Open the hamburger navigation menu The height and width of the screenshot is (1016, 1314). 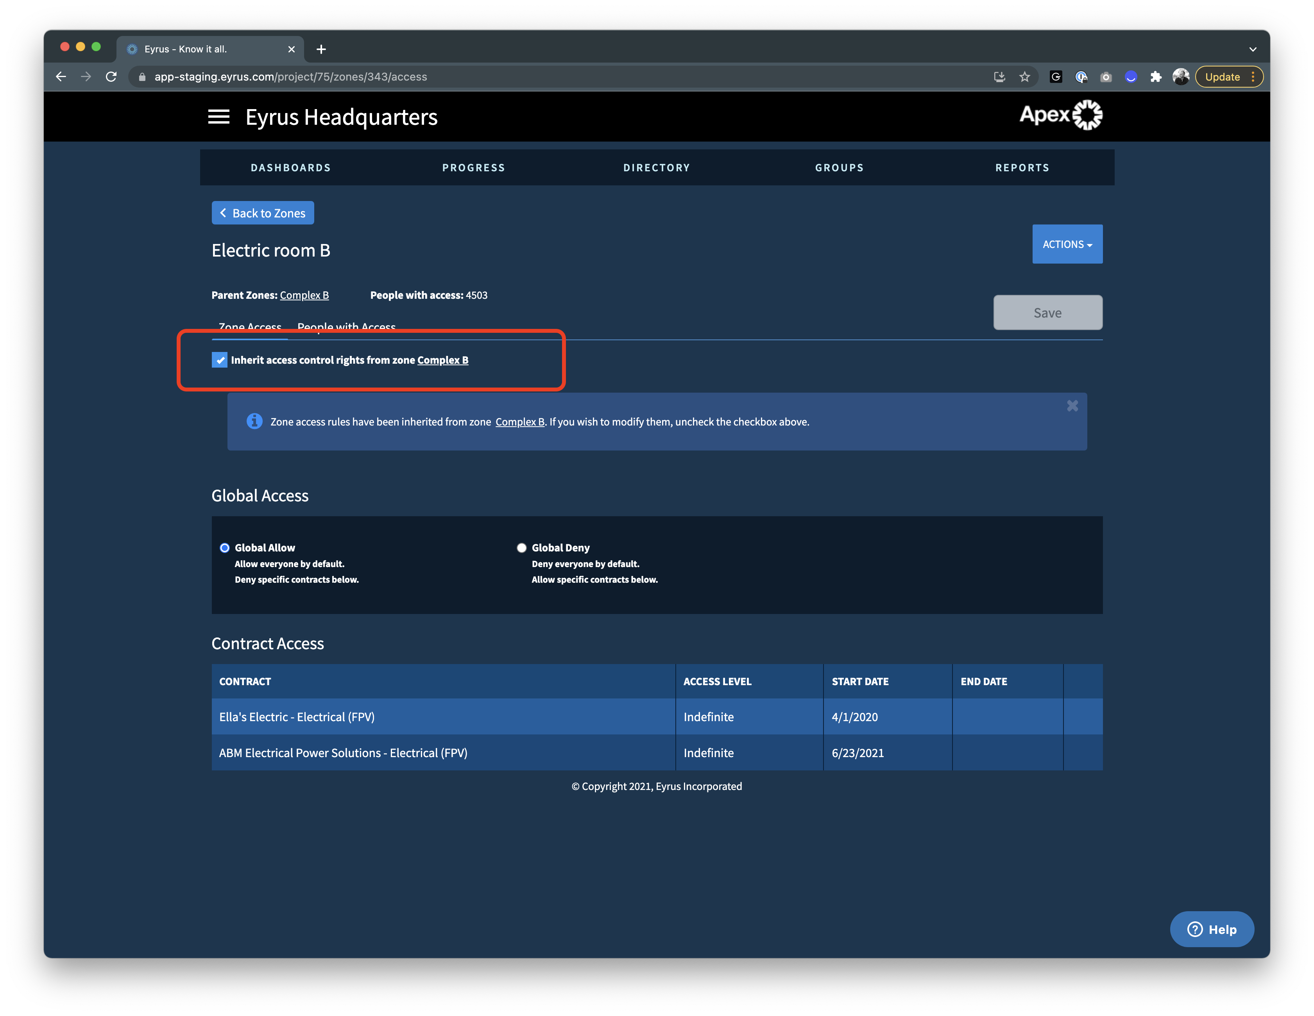tap(218, 117)
